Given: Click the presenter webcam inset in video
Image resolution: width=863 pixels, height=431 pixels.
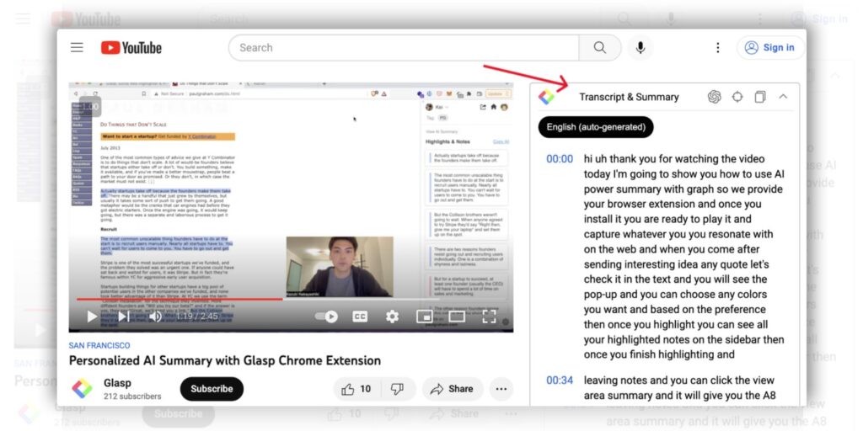Looking at the screenshot, I should [340, 267].
